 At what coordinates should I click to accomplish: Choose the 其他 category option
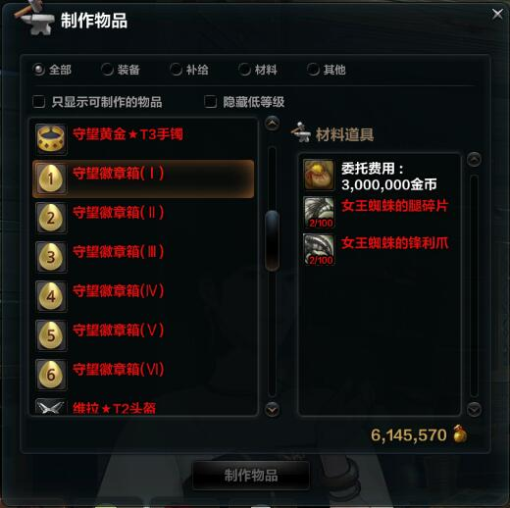(x=313, y=70)
